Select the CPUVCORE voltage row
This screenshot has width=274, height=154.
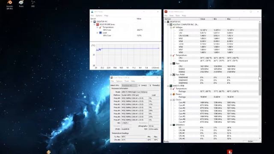point(218,36)
